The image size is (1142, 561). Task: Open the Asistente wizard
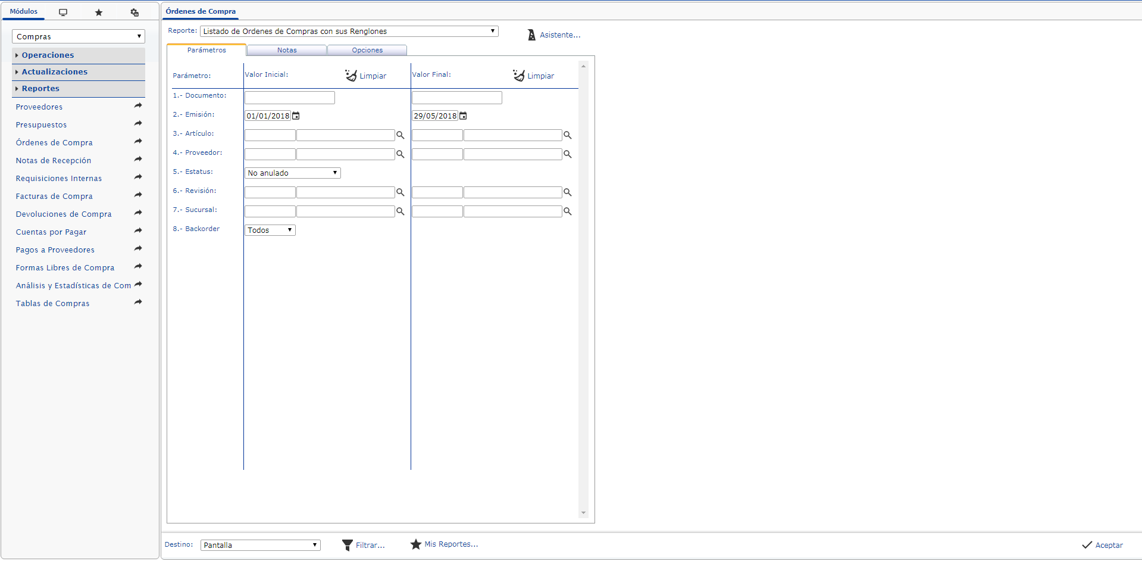pyautogui.click(x=553, y=35)
